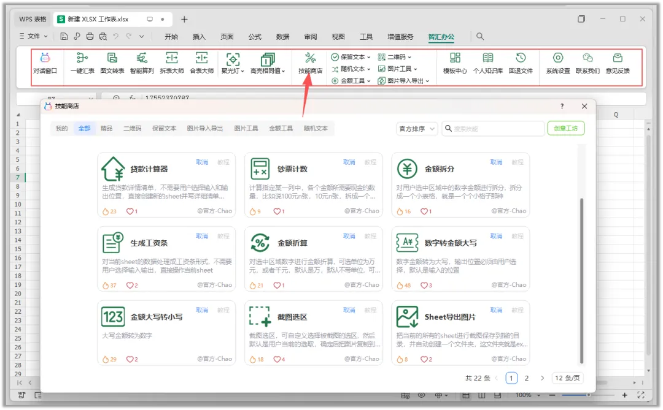
Task: Click 取消 on the 金额大写转小写 card
Action: [x=202, y=310]
